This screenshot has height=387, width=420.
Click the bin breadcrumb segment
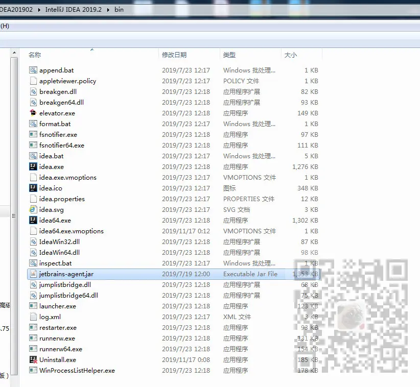coord(119,10)
